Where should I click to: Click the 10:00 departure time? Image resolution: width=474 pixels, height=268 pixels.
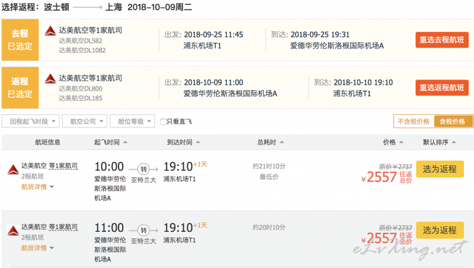pos(109,167)
